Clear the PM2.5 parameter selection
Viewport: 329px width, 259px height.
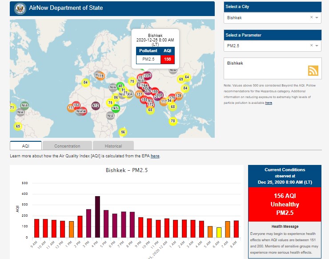pyautogui.click(x=311, y=46)
